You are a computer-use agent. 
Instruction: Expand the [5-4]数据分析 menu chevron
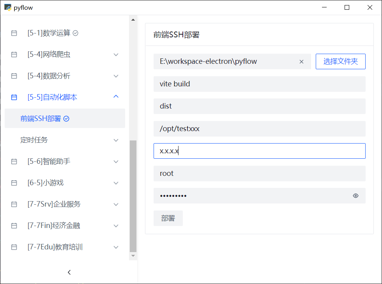[116, 76]
